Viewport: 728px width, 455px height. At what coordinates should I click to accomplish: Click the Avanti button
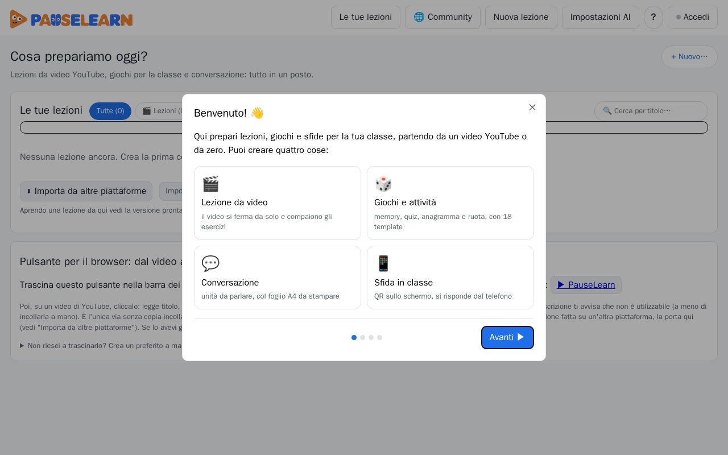507,337
